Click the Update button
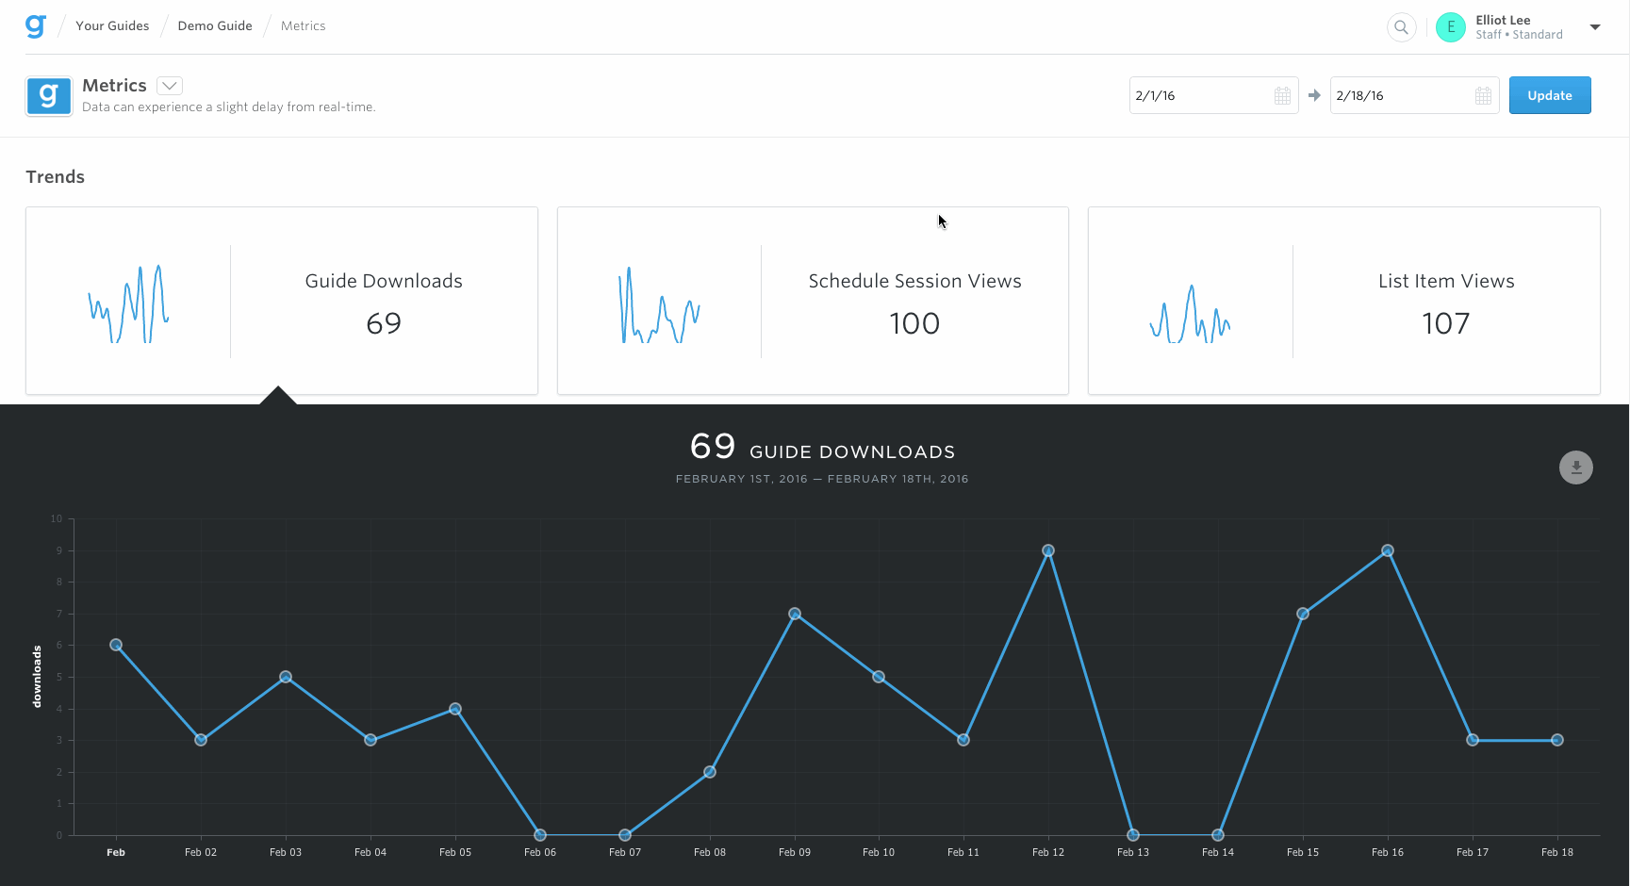 click(x=1550, y=95)
